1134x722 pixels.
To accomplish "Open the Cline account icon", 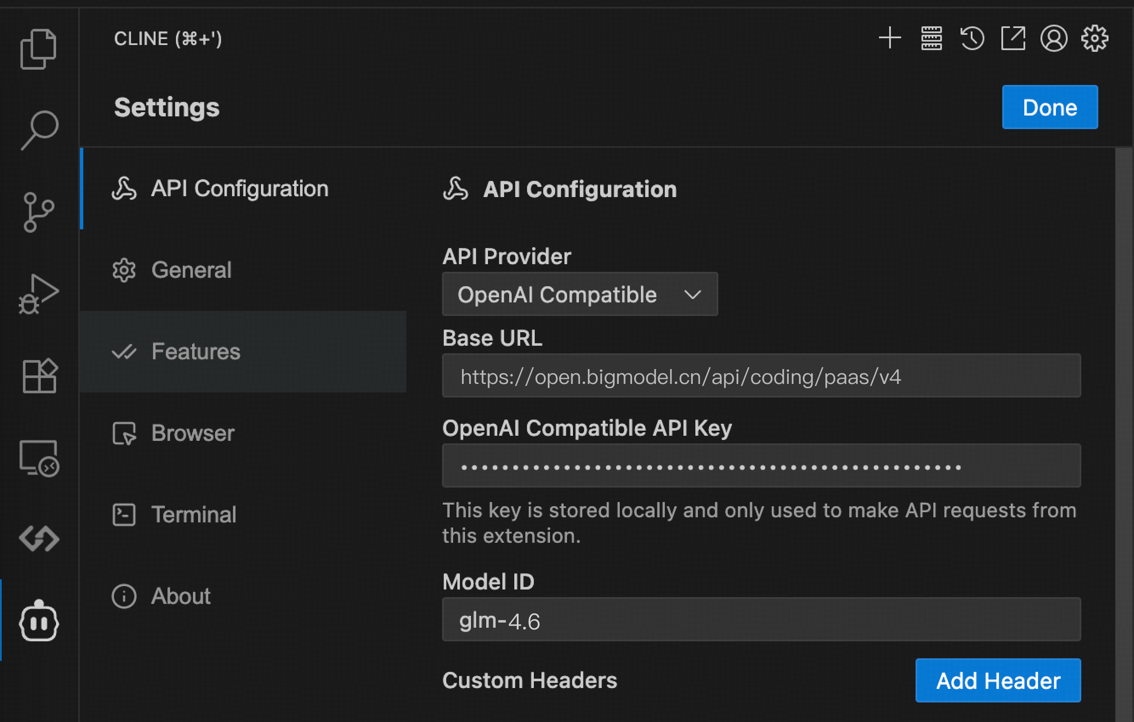I will [x=1054, y=38].
